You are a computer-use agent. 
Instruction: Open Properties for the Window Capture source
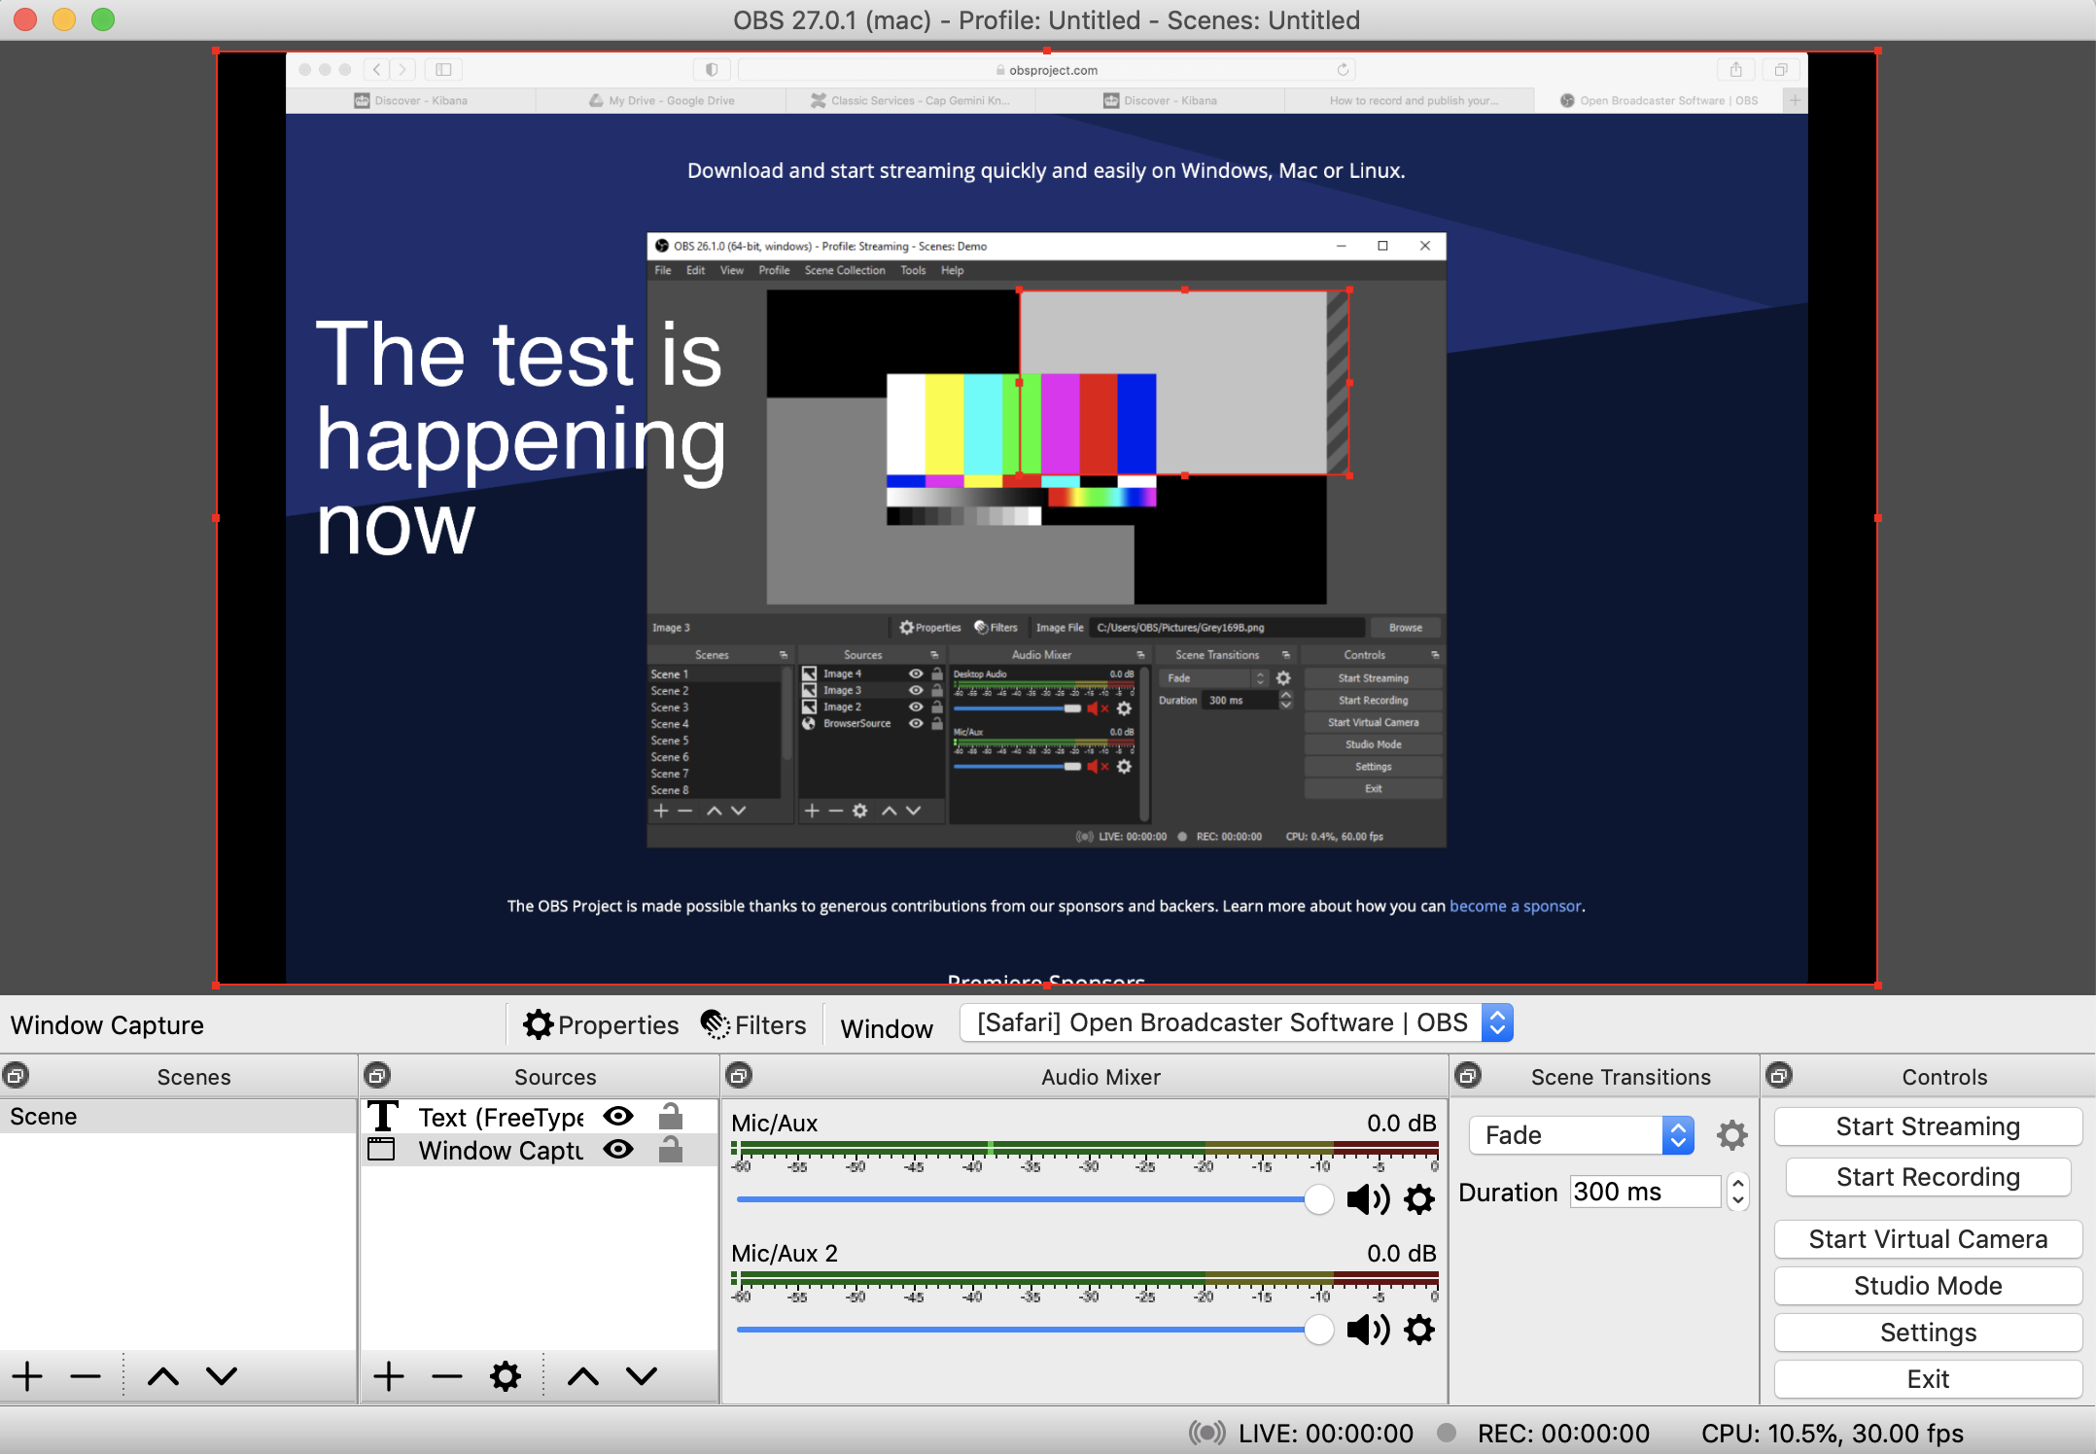601,1024
